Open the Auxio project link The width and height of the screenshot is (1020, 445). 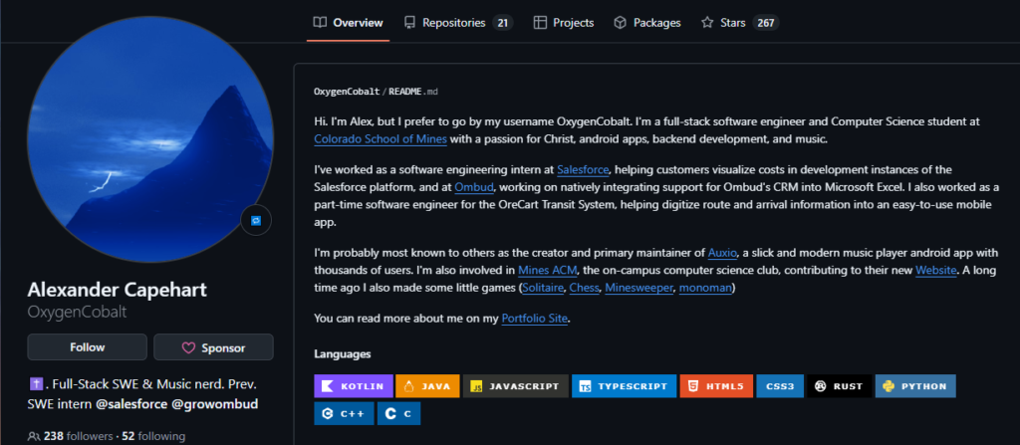723,253
